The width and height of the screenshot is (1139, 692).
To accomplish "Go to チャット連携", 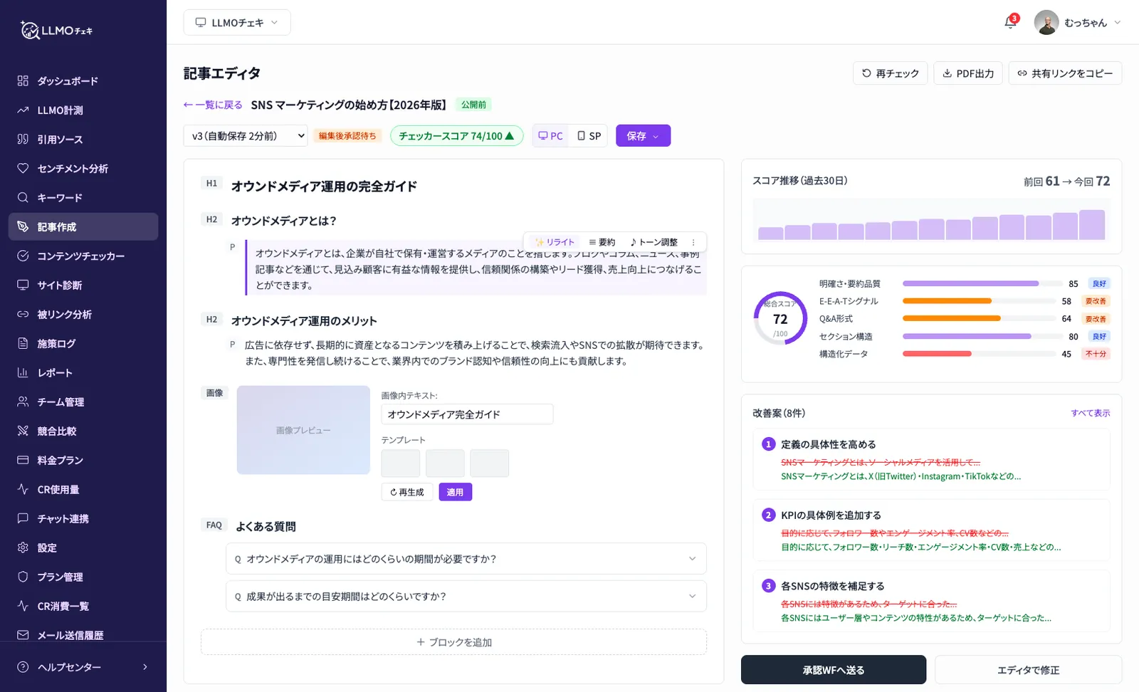I will tap(83, 519).
